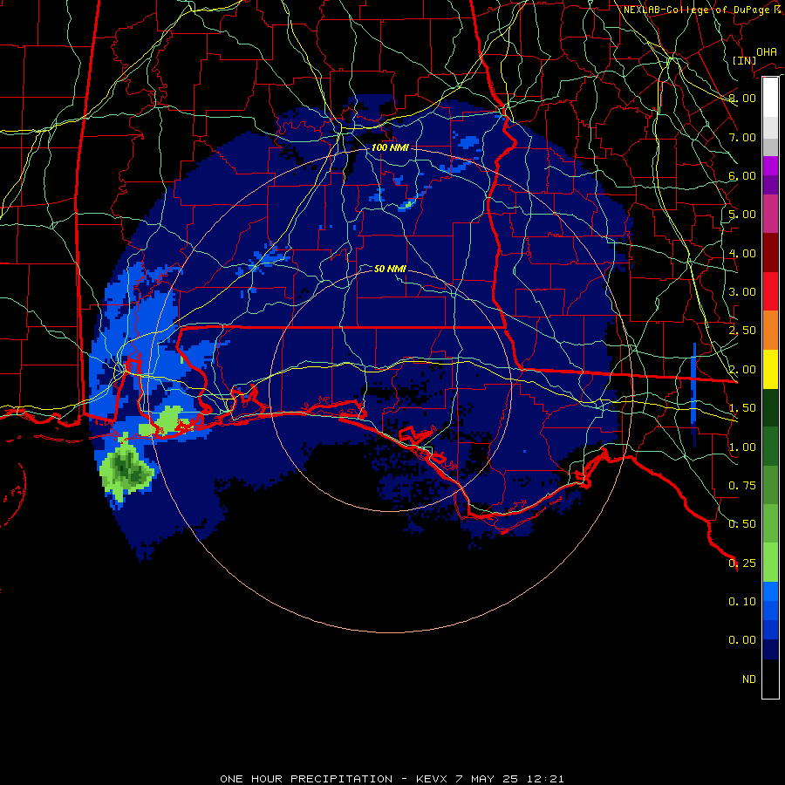Click the 100 NMI range ring label
The width and height of the screenshot is (785, 785).
(390, 147)
